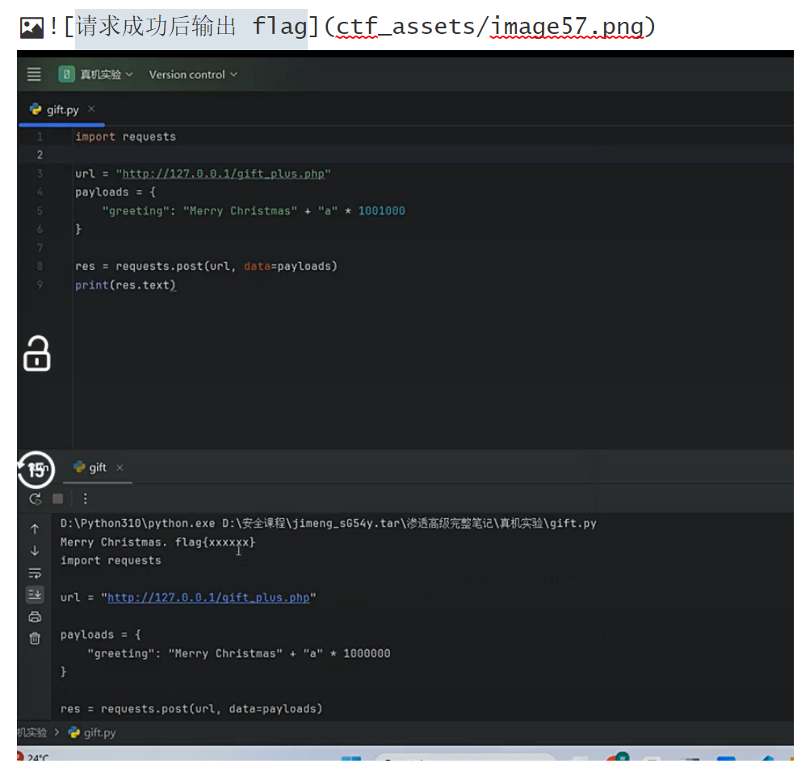Click the embedded image icon in markdown line
This screenshot has width=810, height=776.
coord(31,27)
